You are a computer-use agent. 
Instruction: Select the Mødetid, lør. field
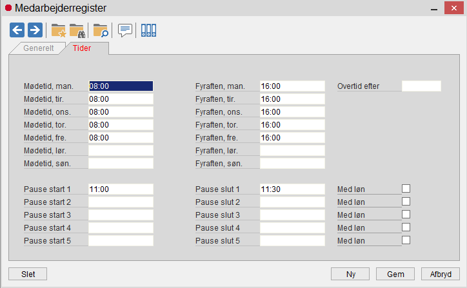tap(121, 151)
